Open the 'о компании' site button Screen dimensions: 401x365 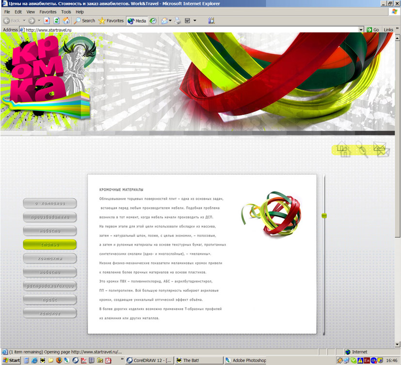click(x=50, y=203)
